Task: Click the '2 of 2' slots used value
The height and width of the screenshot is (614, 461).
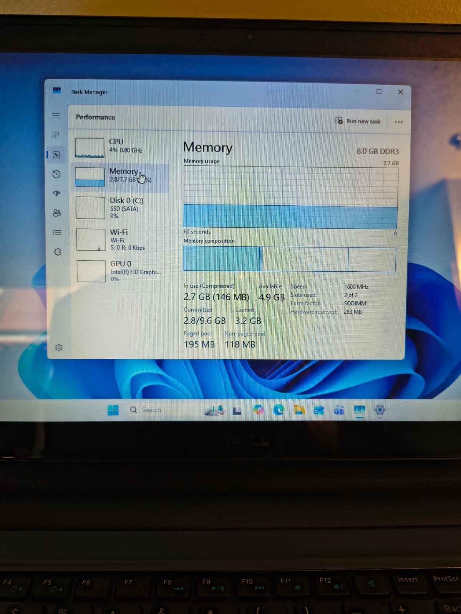Action: pyautogui.click(x=351, y=295)
